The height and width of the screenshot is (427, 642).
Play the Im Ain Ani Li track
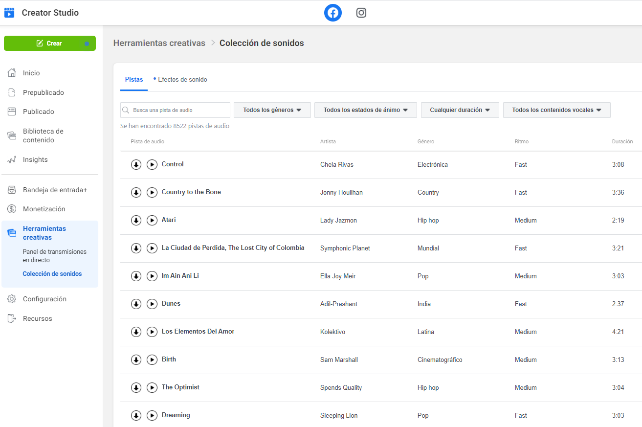152,276
